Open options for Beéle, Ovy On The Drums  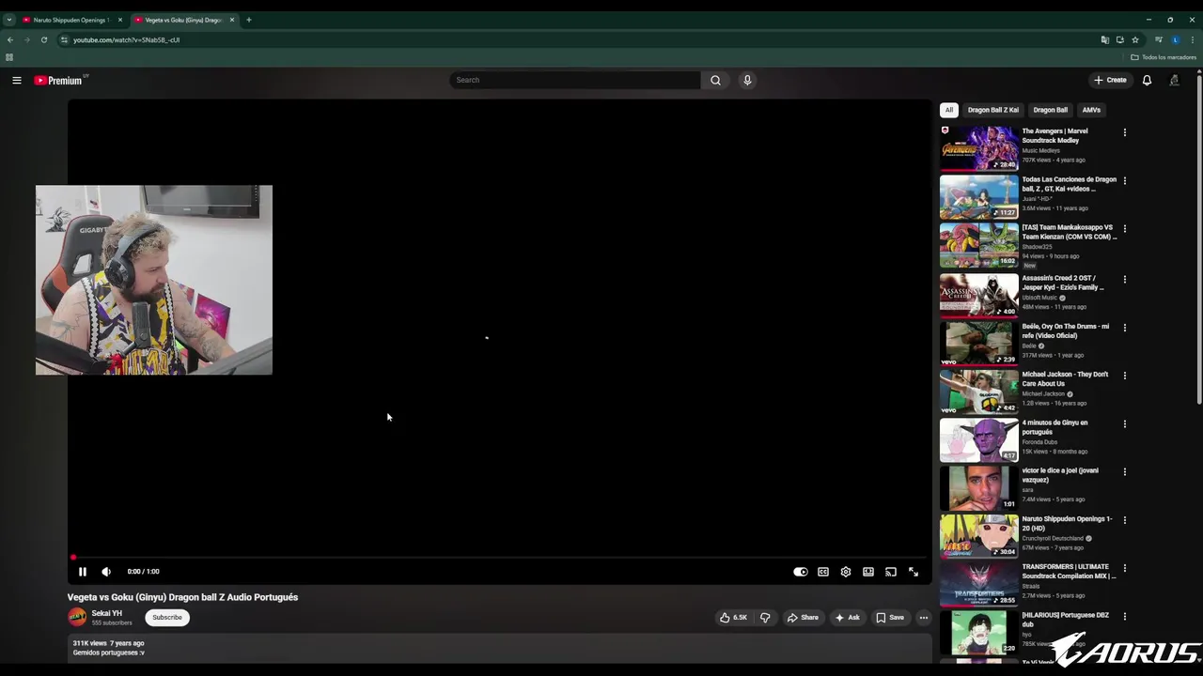[x=1124, y=328]
